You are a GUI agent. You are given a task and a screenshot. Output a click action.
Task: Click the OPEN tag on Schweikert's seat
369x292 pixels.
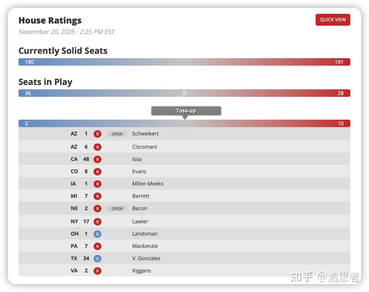point(117,134)
